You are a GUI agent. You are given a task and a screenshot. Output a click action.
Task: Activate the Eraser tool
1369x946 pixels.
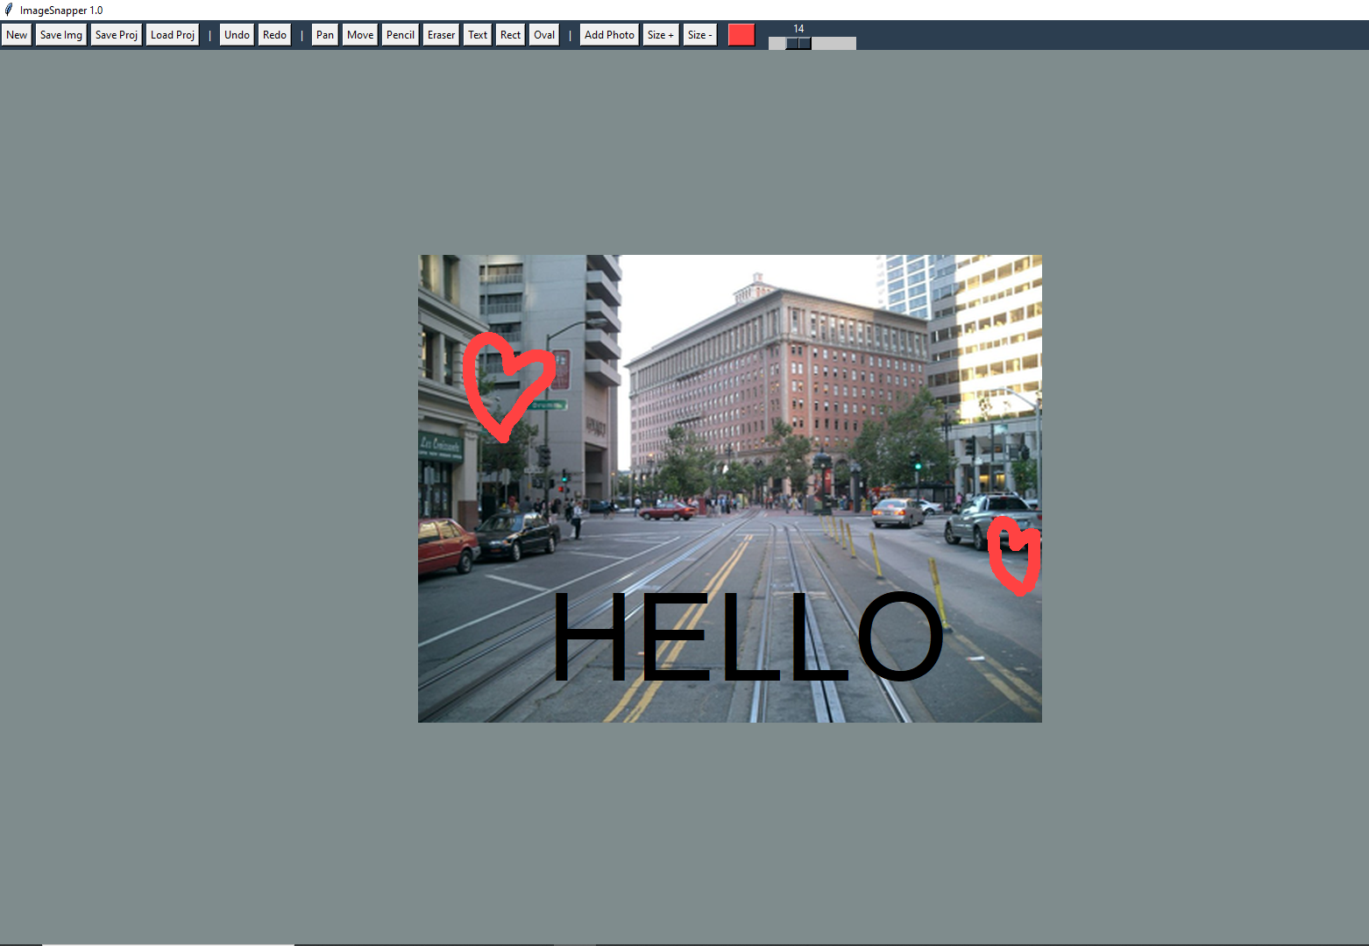coord(441,35)
